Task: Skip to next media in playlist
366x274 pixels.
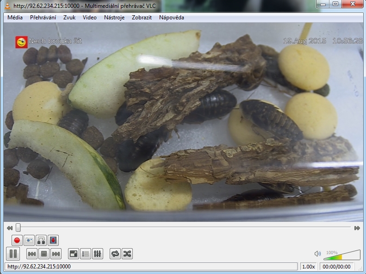Action: click(x=56, y=254)
